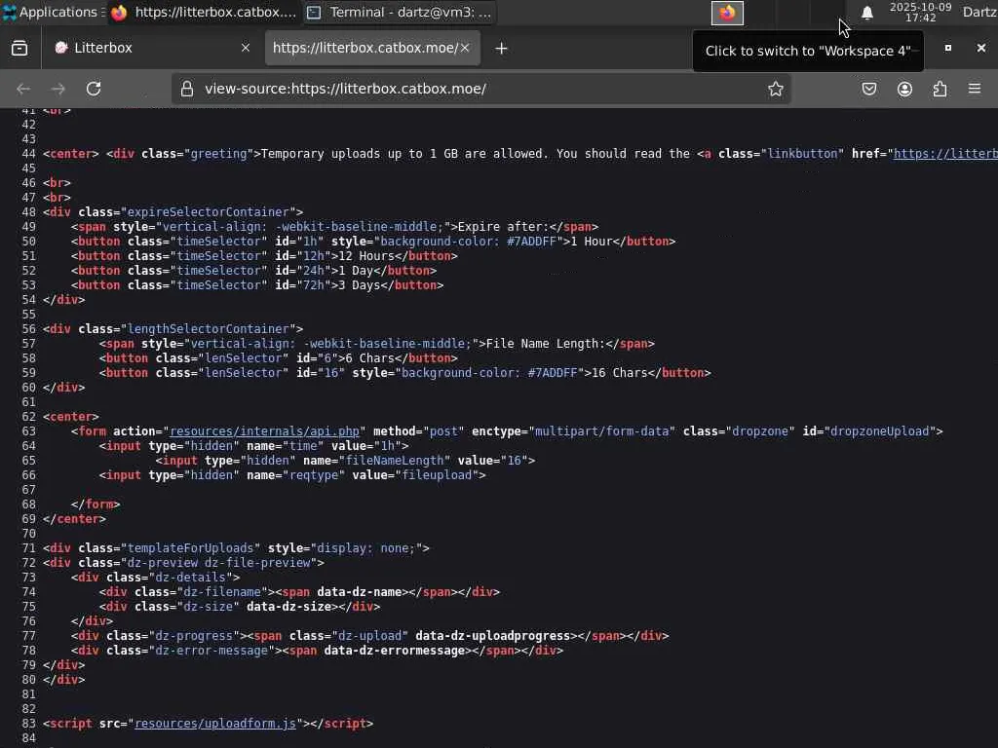Click "File Name Length:" text on line 57
The width and height of the screenshot is (998, 748).
point(546,344)
